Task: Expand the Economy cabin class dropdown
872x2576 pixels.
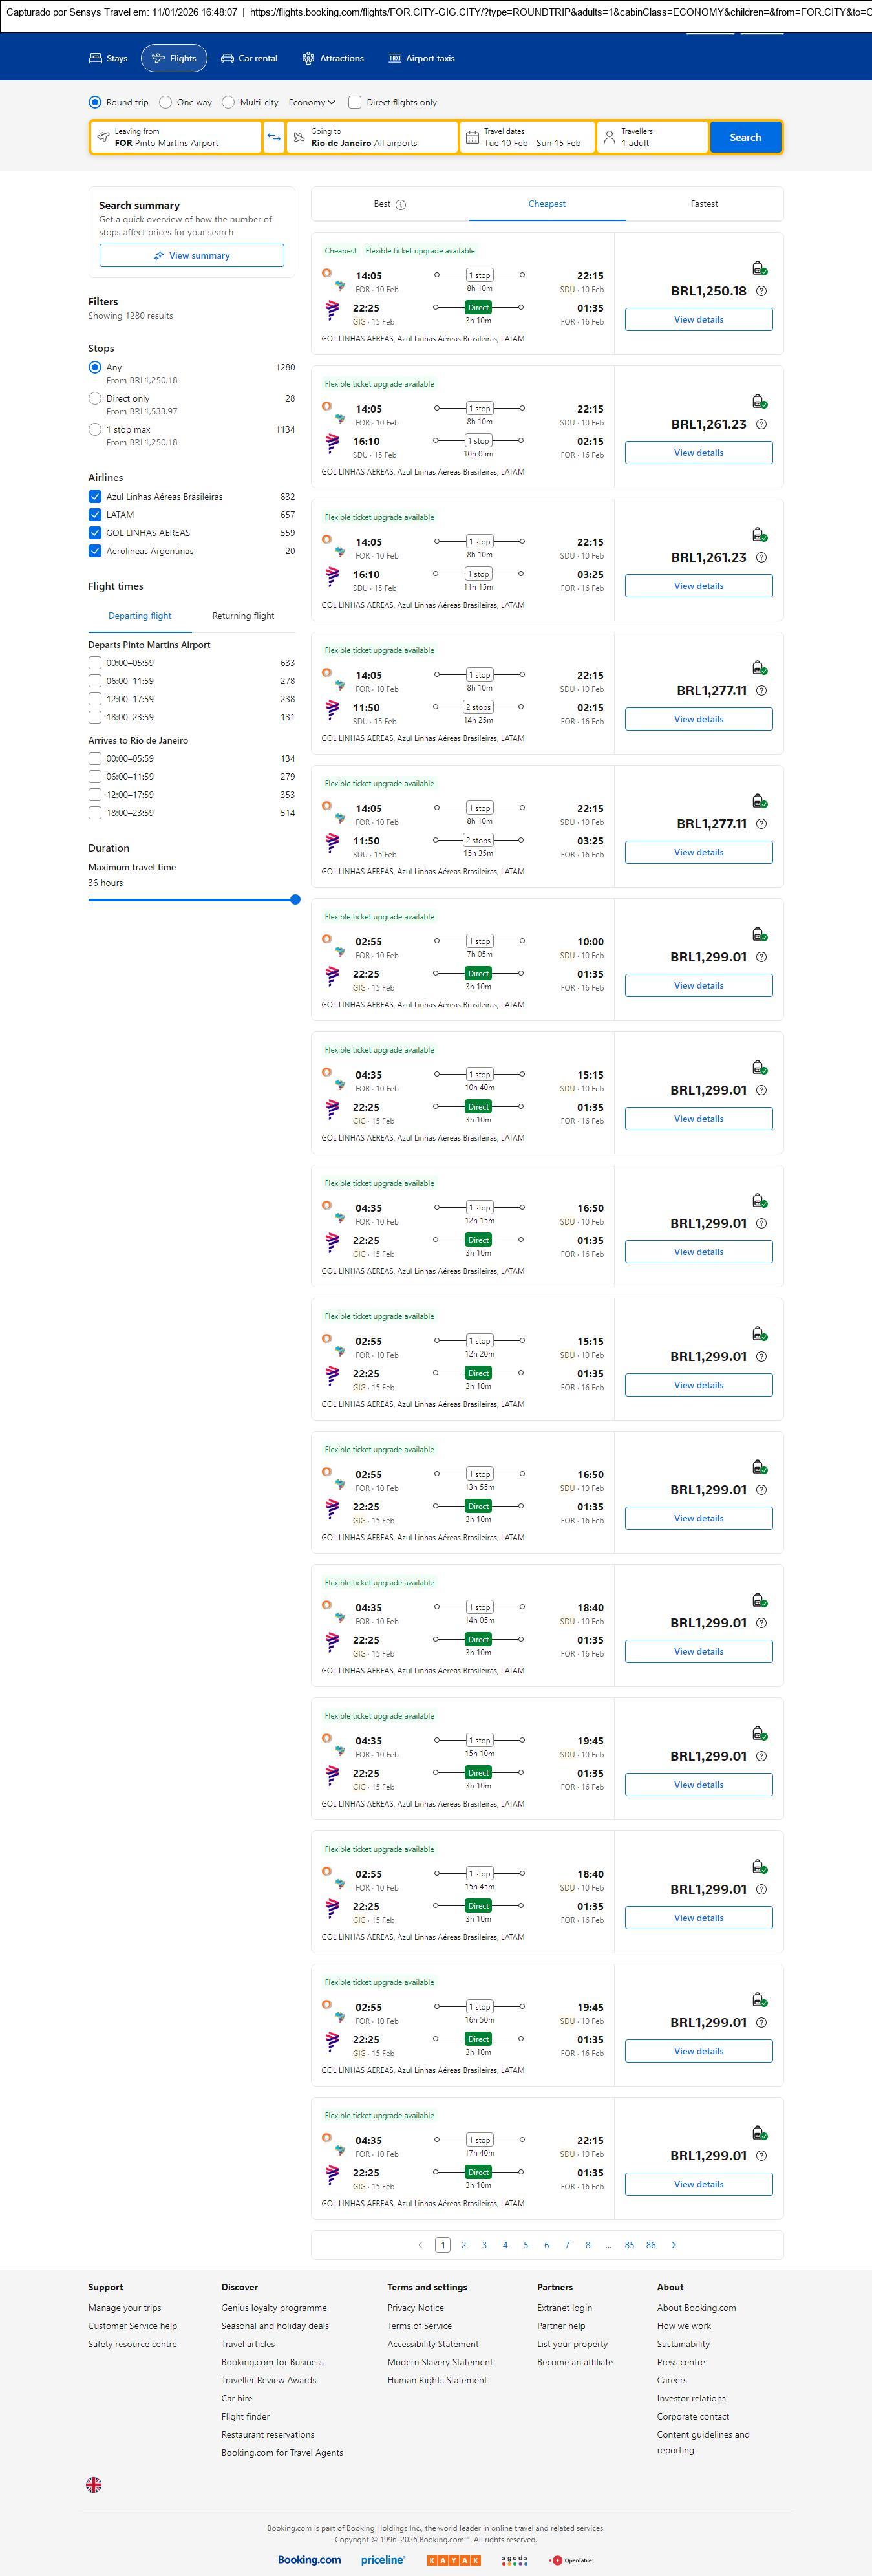Action: (x=312, y=102)
